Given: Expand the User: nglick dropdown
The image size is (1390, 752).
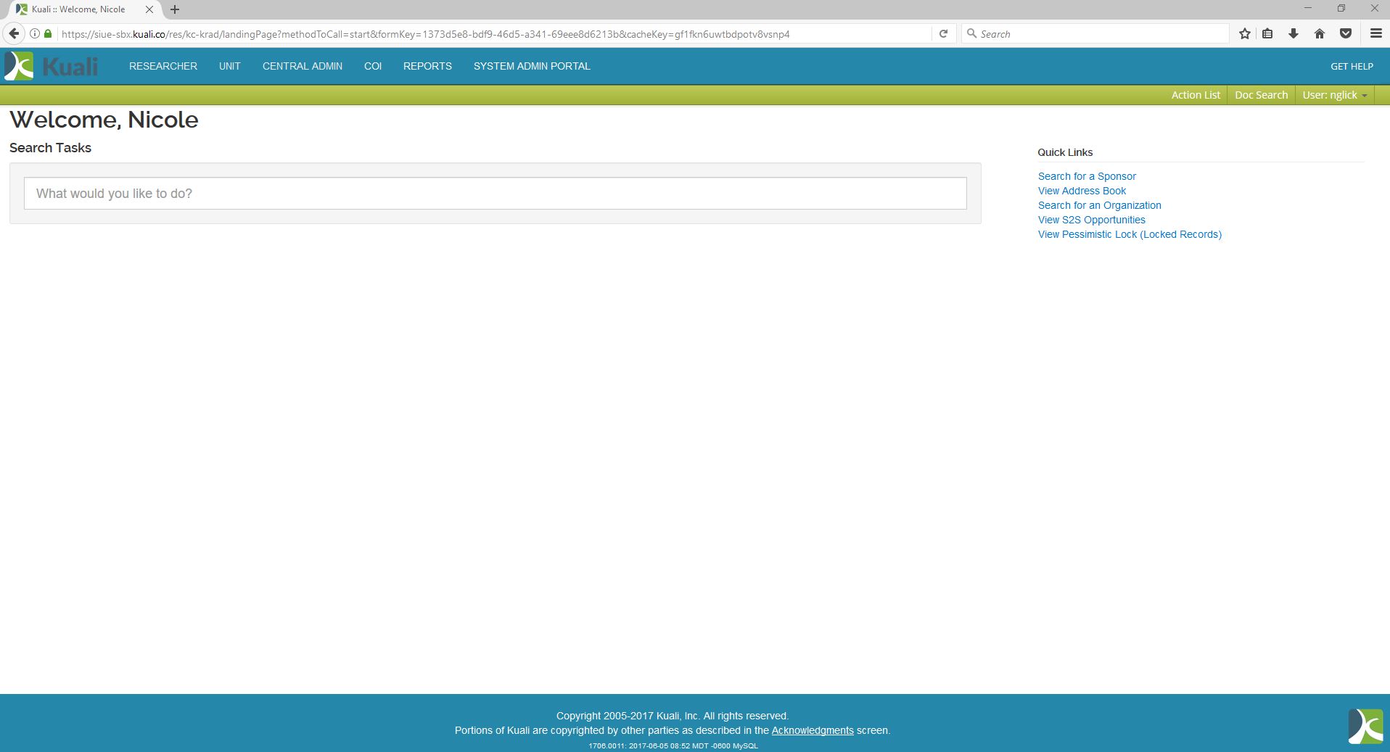Looking at the screenshot, I should coord(1334,95).
